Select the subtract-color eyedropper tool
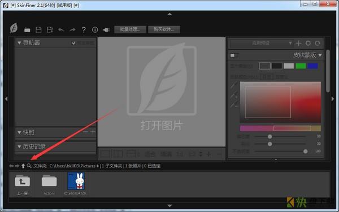The width and height of the screenshot is (339, 212). click(234, 104)
